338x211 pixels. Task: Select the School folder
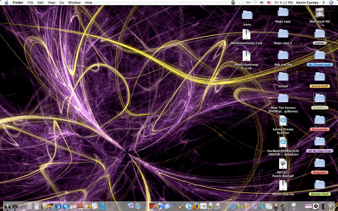(283, 77)
